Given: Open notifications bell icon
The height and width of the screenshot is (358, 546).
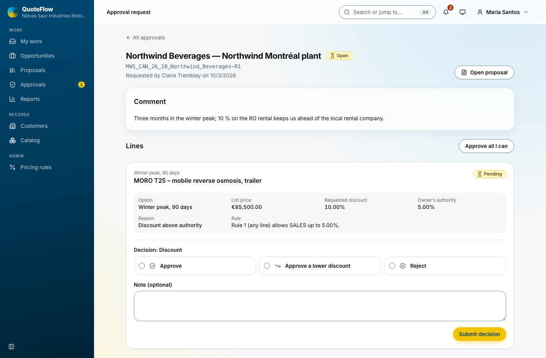Looking at the screenshot, I should click(446, 12).
